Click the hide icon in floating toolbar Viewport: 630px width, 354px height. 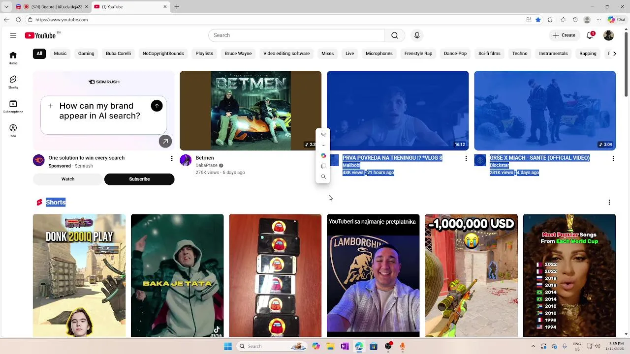(323, 135)
